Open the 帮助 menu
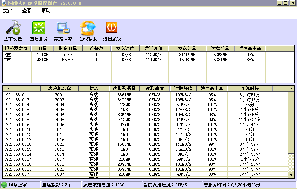The height and width of the screenshot is (189, 297). point(46,11)
